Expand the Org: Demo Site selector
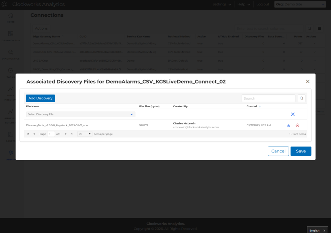The height and width of the screenshot is (233, 331). pyautogui.click(x=300, y=4)
